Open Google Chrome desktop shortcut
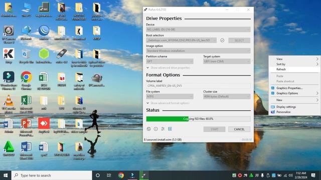The image size is (321, 180). pos(26,81)
